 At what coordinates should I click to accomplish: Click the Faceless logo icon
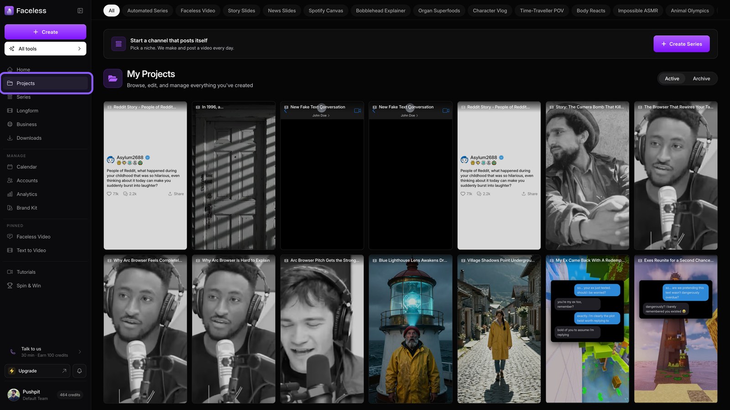click(x=9, y=10)
